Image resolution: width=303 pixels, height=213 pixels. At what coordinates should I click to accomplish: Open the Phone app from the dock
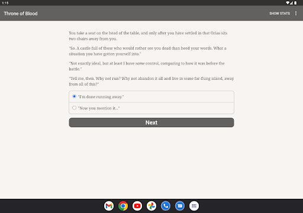[x=166, y=206]
